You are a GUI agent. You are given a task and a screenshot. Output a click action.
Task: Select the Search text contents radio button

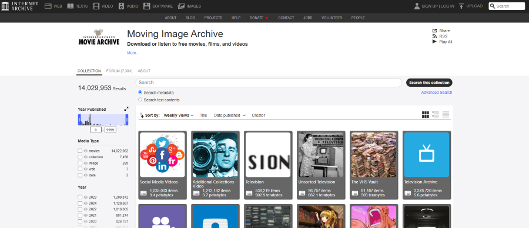(x=140, y=100)
